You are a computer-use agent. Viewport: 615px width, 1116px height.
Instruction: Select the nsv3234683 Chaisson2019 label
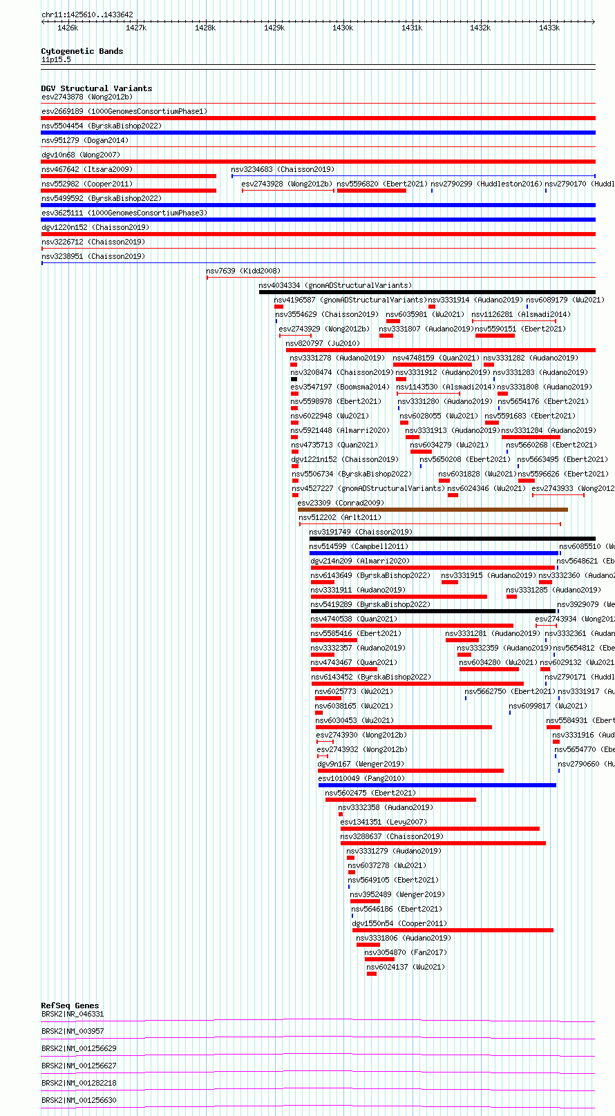(x=283, y=169)
